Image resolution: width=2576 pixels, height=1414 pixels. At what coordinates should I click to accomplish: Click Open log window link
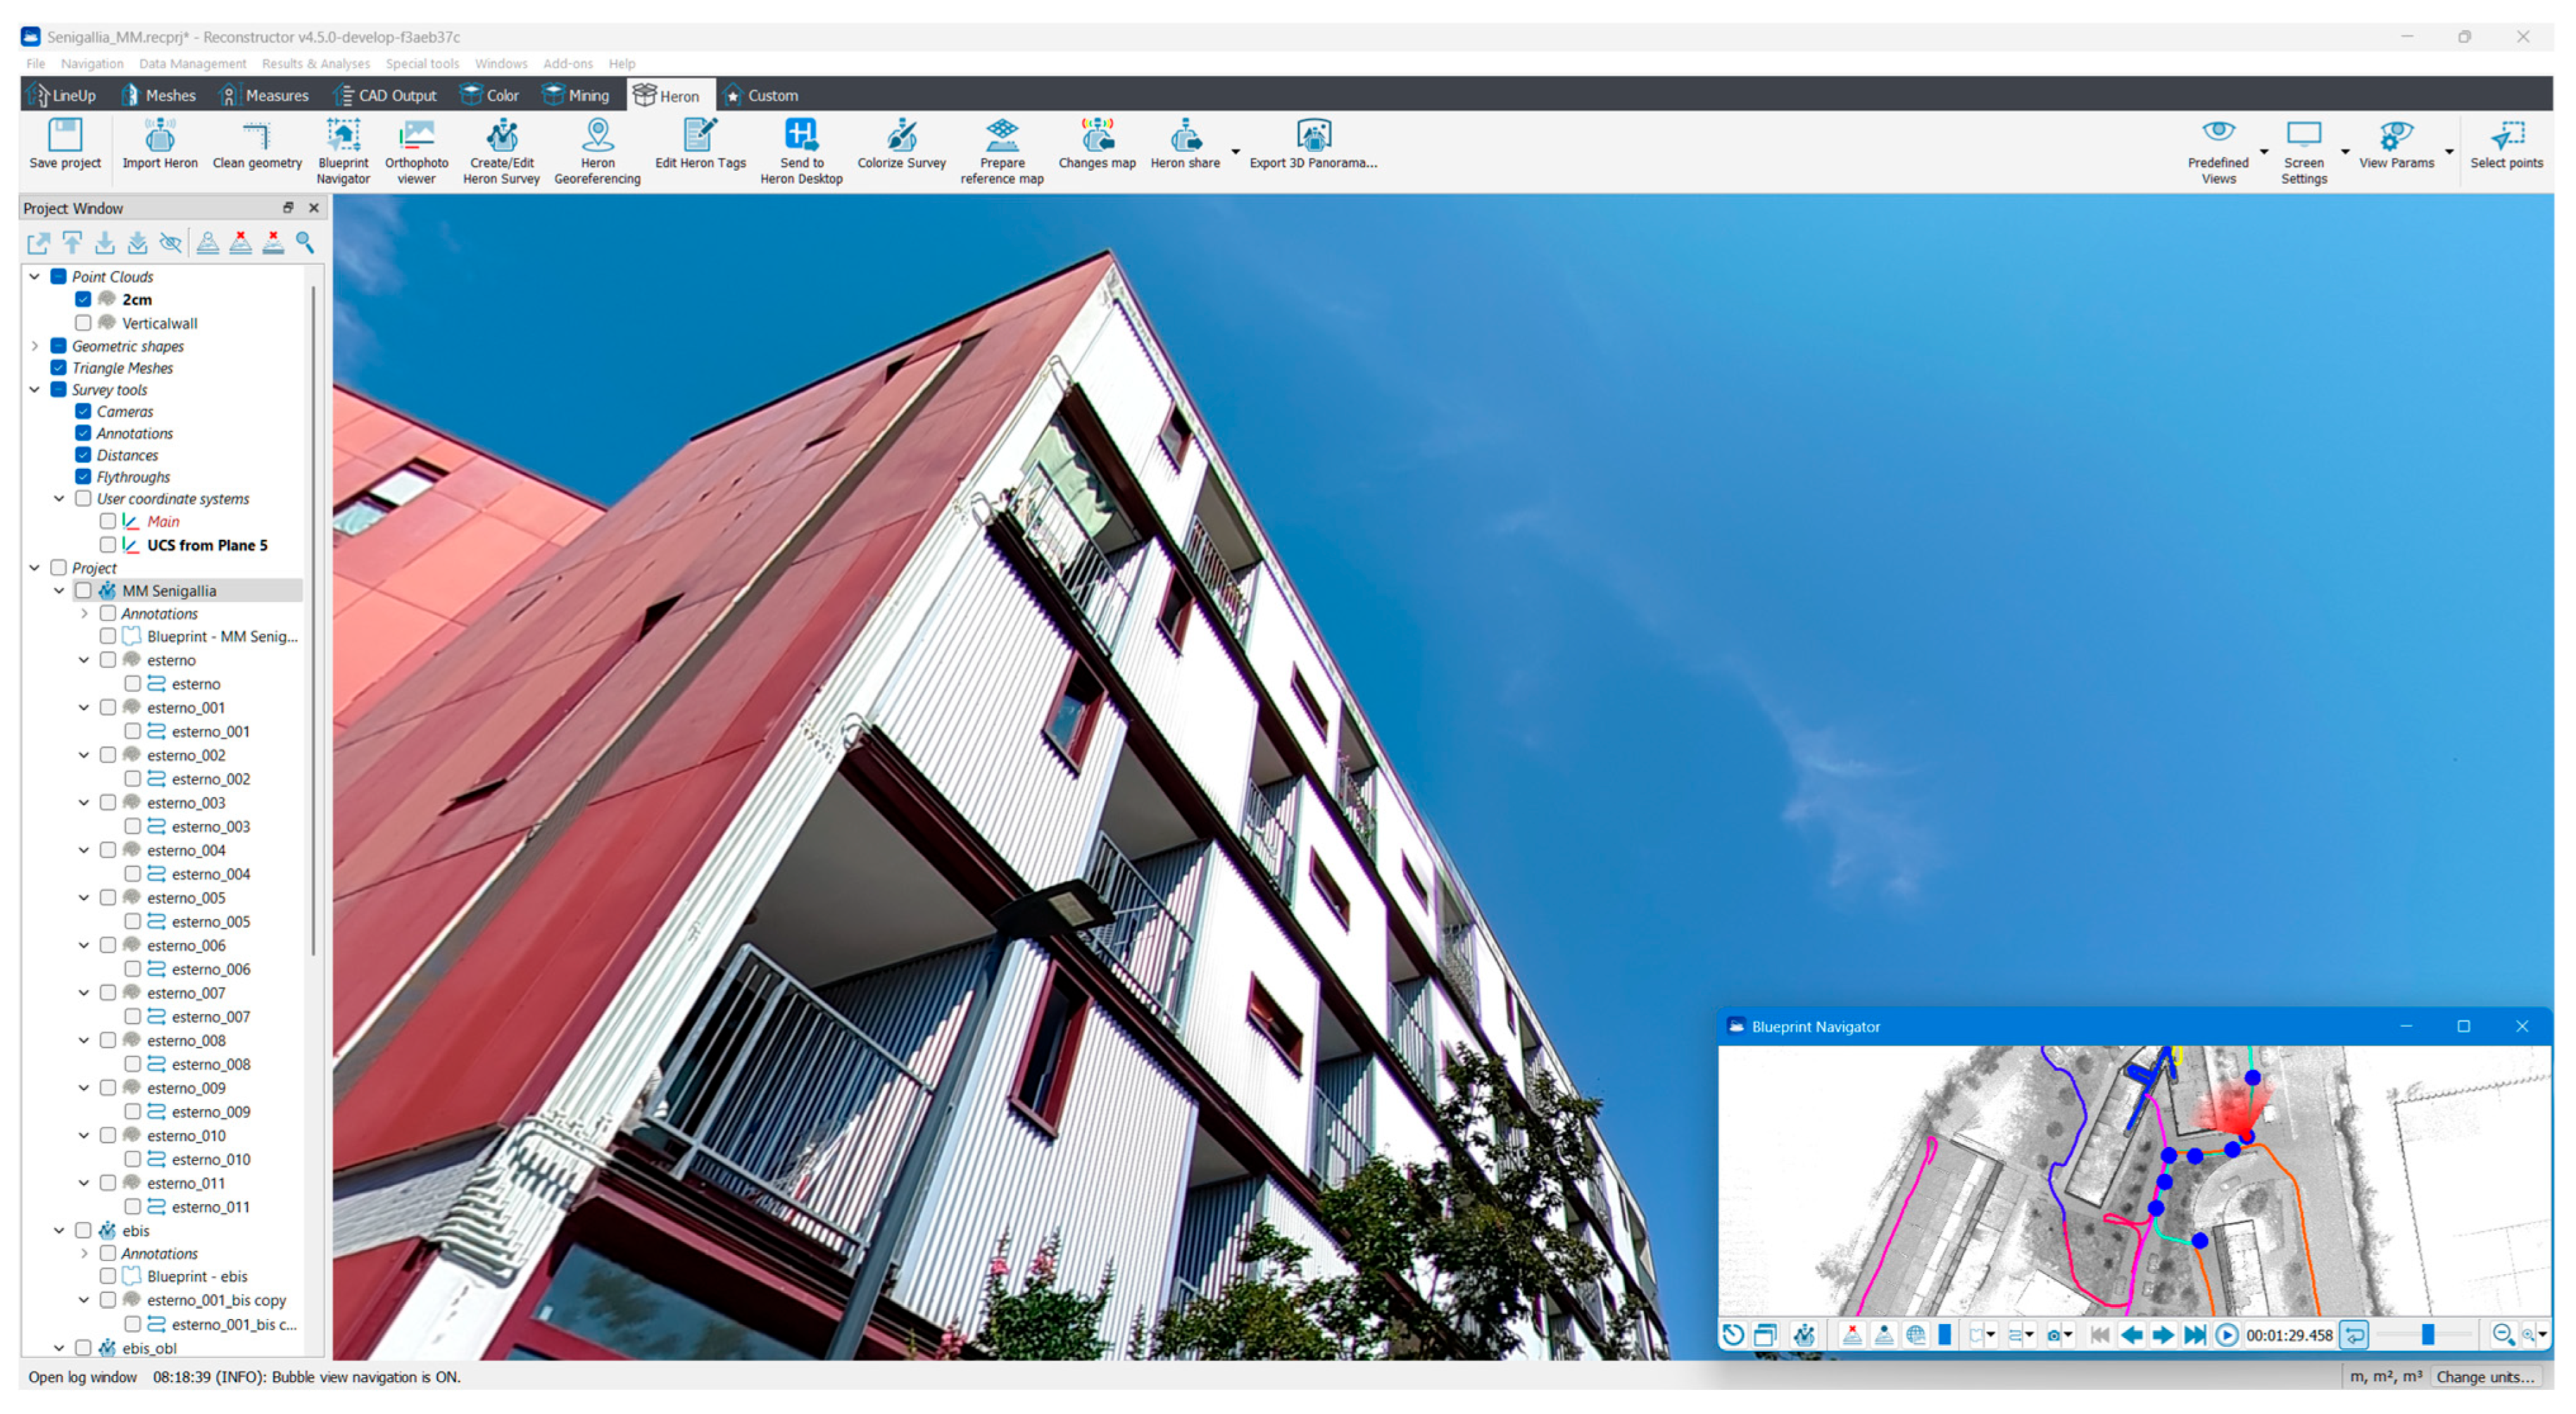(x=82, y=1377)
